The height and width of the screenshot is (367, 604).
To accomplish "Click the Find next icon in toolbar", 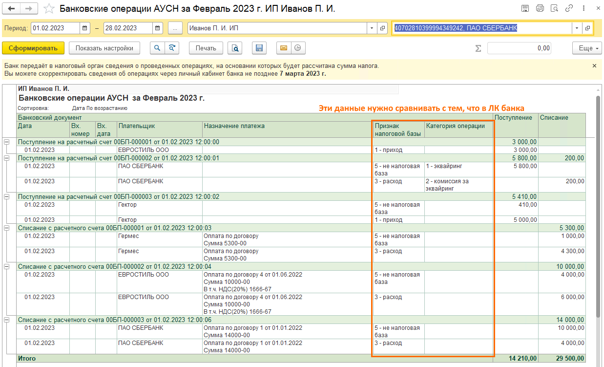I will tap(171, 48).
